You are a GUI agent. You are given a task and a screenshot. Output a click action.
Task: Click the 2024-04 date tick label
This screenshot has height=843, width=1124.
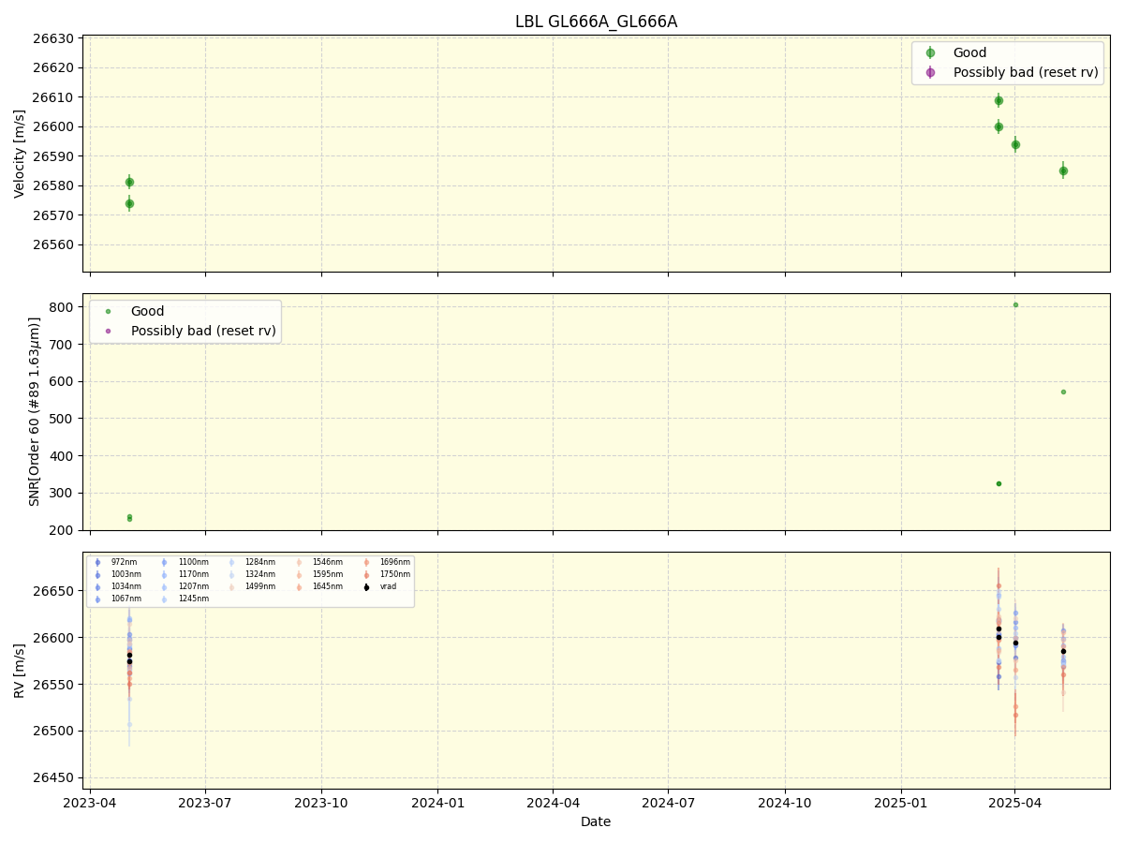tap(553, 803)
